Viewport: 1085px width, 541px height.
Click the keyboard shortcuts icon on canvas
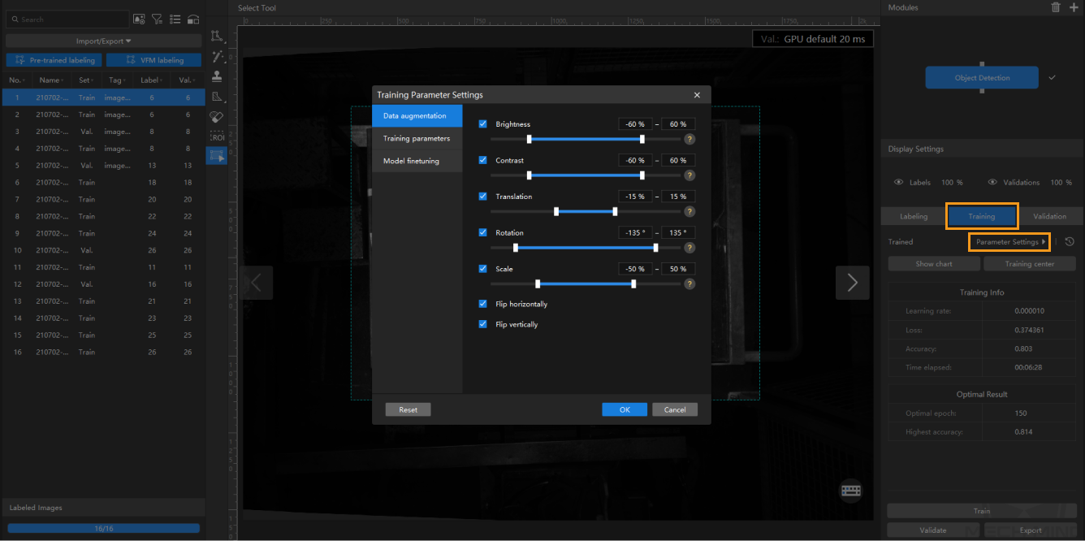point(850,490)
